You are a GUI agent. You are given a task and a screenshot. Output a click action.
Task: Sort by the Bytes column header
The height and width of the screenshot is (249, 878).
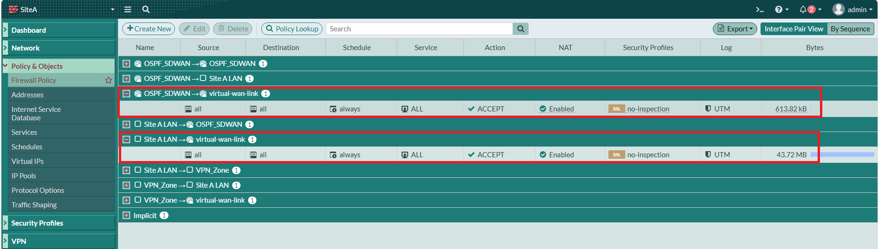(815, 48)
